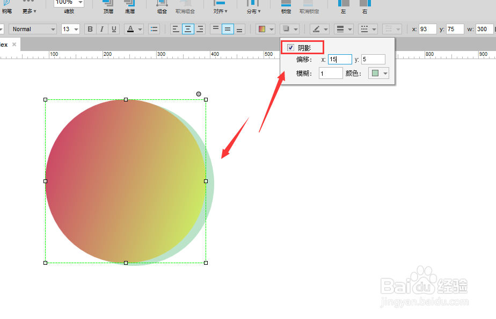Open the shadow 颜色 dropdown arrow
This screenshot has height=319, width=496.
click(x=385, y=74)
